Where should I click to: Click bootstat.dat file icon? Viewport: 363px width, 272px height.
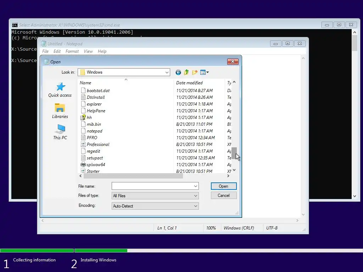tap(83, 90)
